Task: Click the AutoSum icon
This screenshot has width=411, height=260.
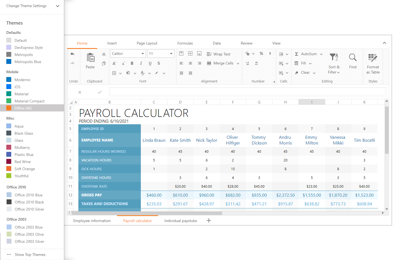Action: click(x=297, y=54)
